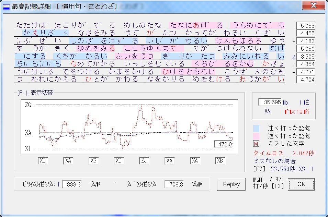Click the application icon in the title bar
Image resolution: width=328 pixels, height=217 pixels.
(6, 7)
